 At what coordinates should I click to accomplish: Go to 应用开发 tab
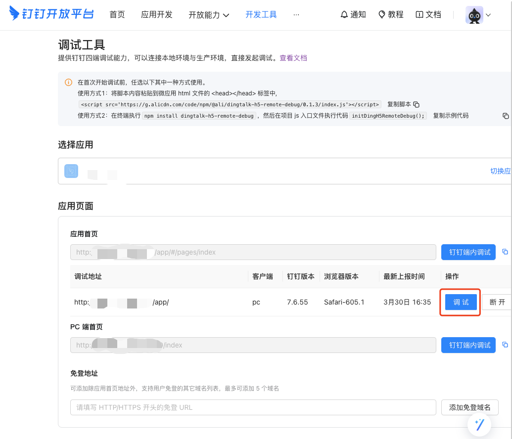(x=156, y=15)
